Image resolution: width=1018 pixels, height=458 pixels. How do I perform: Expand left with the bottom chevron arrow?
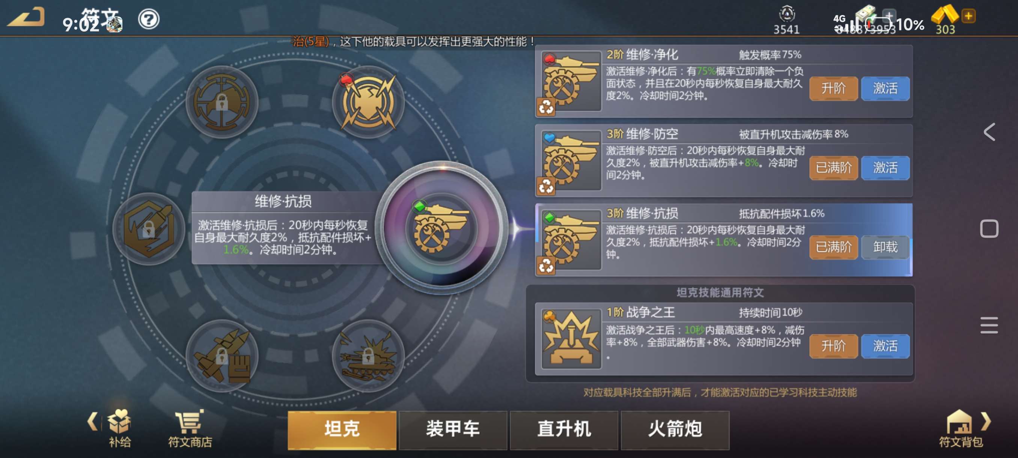coord(92,421)
